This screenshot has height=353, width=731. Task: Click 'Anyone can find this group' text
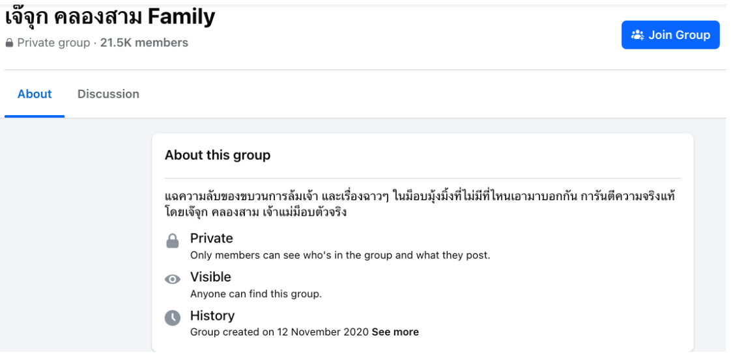pos(256,294)
